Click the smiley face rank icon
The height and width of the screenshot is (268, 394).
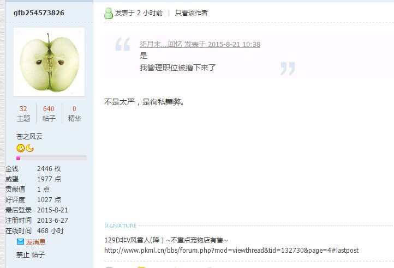point(21,148)
